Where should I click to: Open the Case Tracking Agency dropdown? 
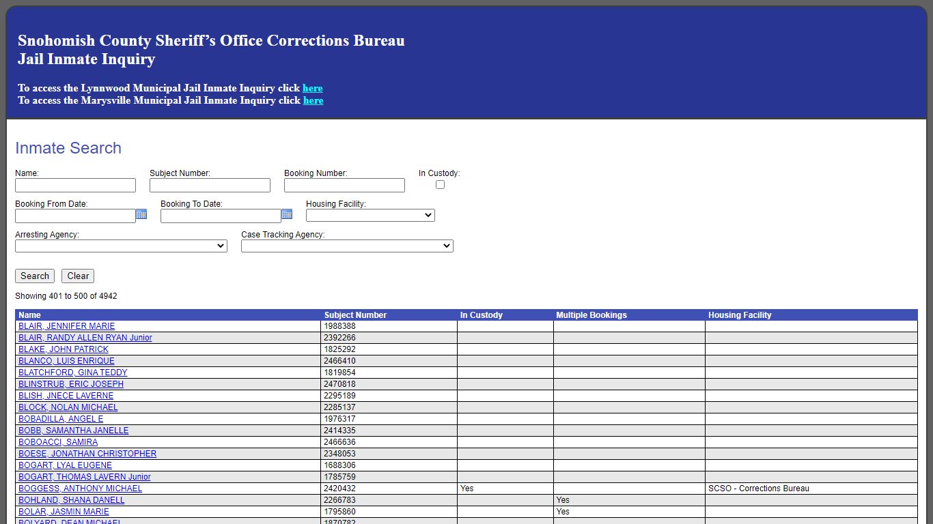pyautogui.click(x=347, y=246)
